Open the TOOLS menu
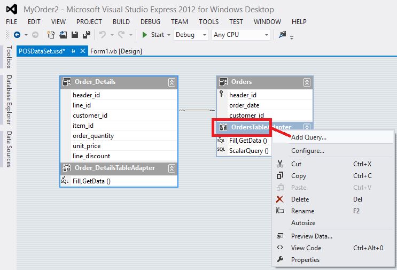The width and height of the screenshot is (397, 270). 208,22
